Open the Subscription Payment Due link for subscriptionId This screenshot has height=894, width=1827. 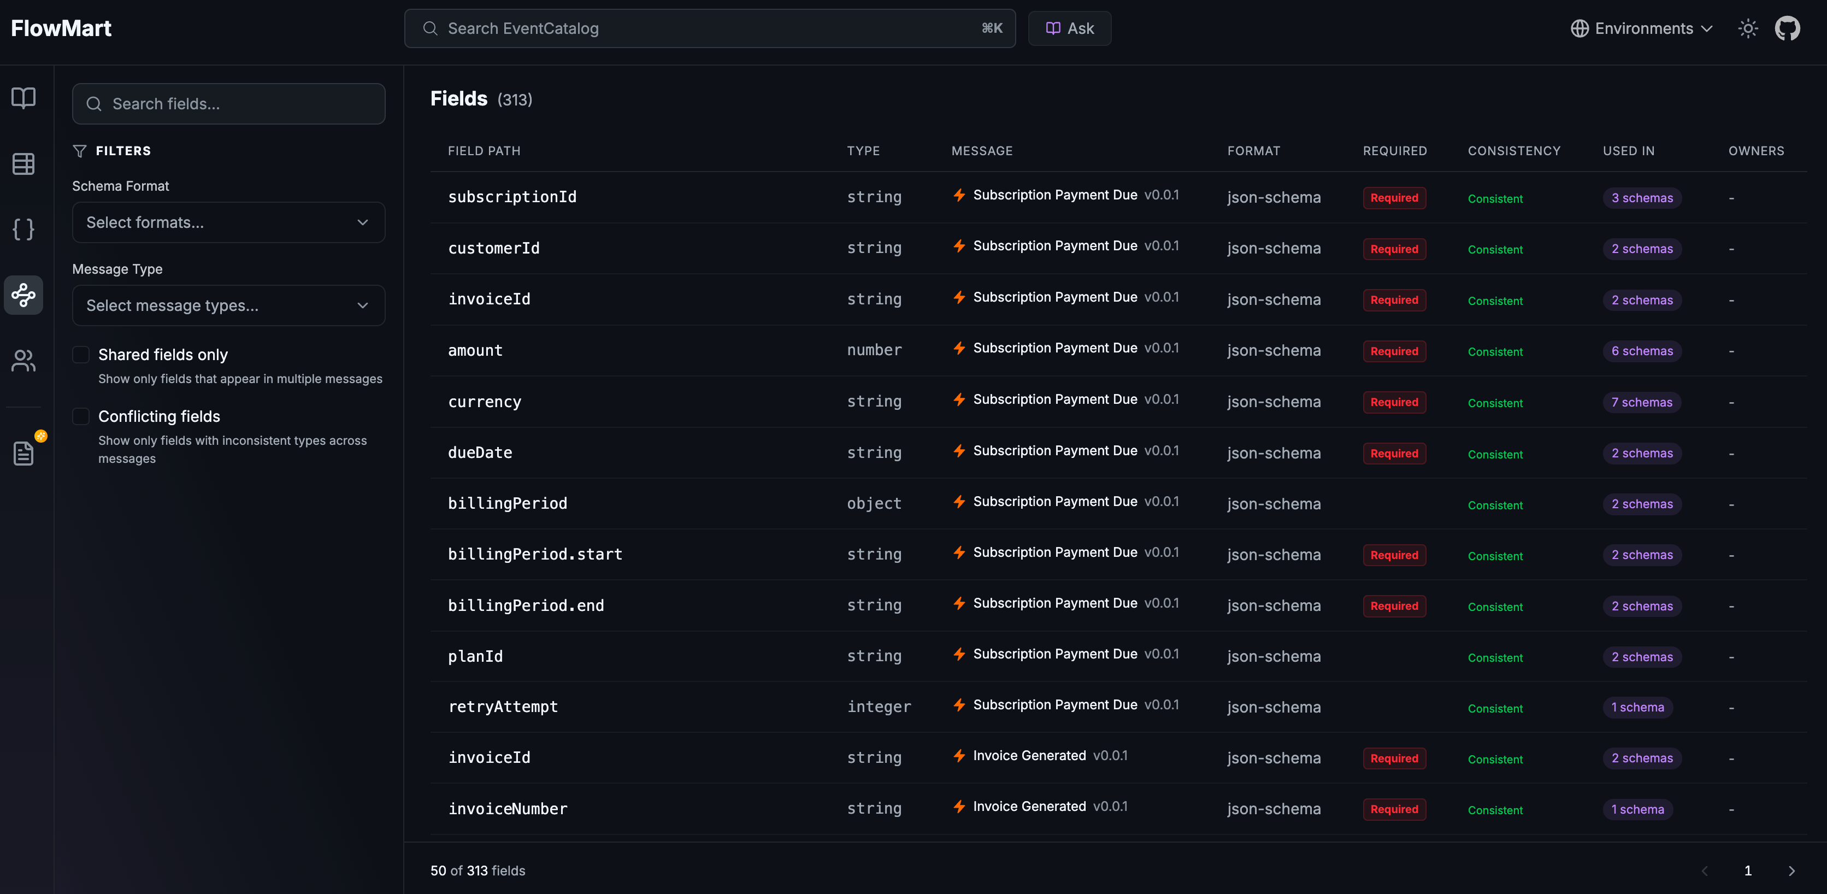[x=1056, y=195]
